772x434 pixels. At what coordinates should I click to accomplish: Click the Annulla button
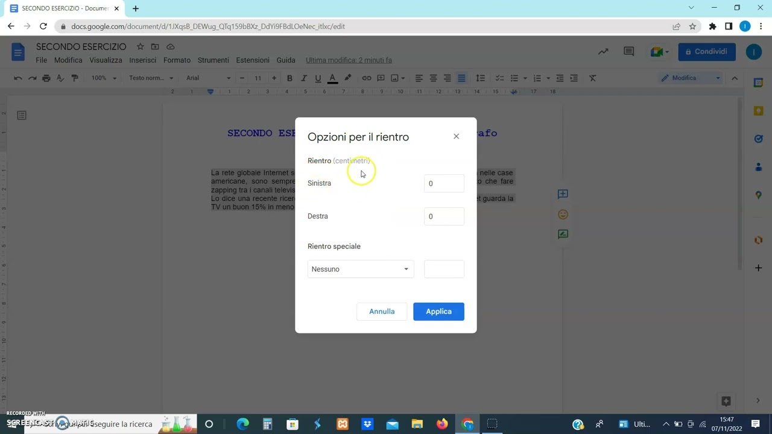tap(382, 312)
